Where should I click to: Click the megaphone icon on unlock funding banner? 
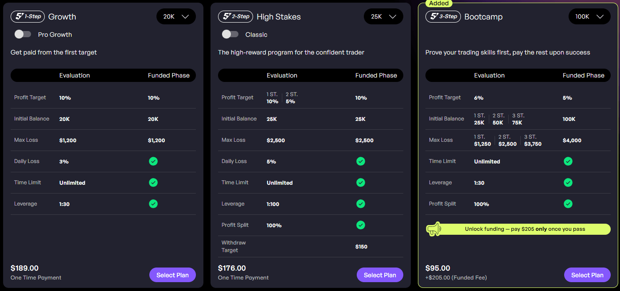pyautogui.click(x=434, y=229)
